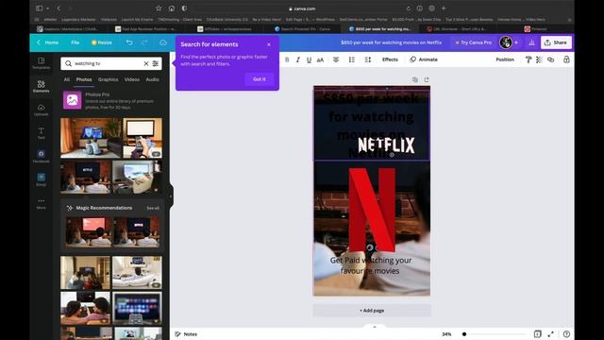This screenshot has height=340, width=604.
Task: Open a new Safari tab with plus
Action: pyautogui.click(x=444, y=8)
